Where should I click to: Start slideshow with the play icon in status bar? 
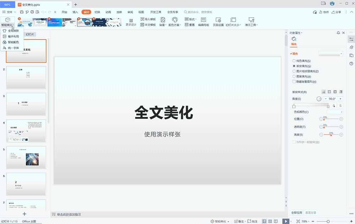click(285, 221)
